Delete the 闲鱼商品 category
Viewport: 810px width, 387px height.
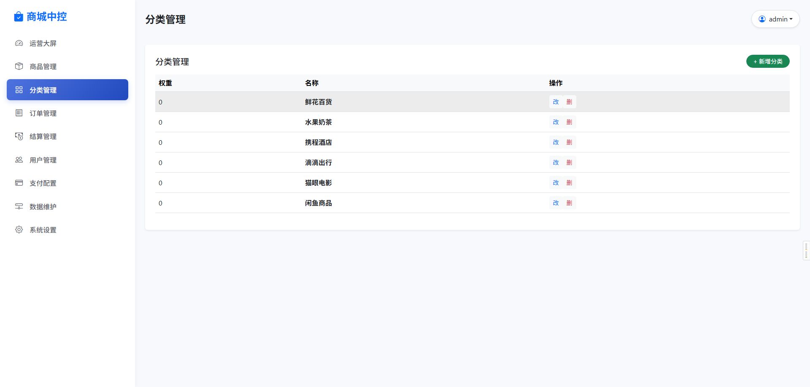(569, 203)
